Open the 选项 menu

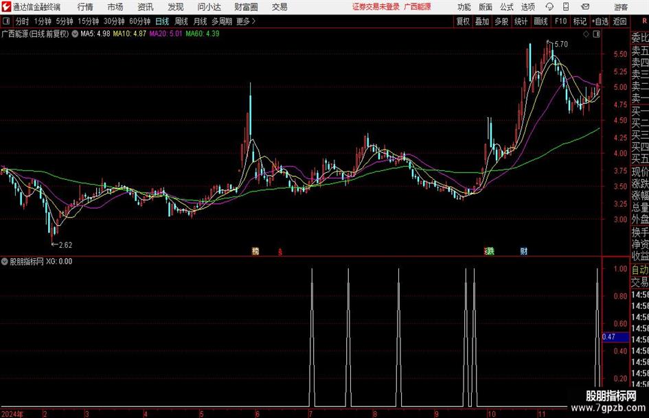(x=527, y=7)
